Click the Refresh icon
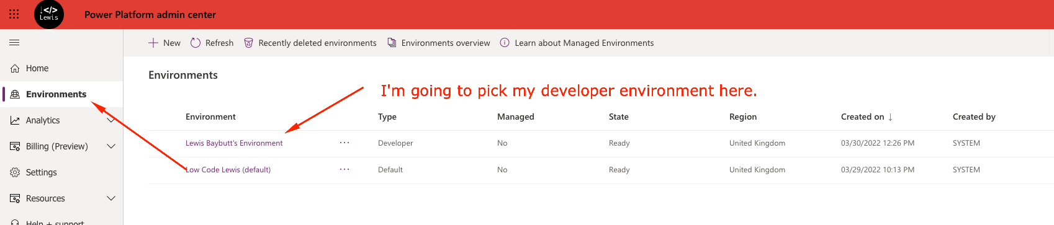Screen dimensions: 1054x225 coord(196,43)
